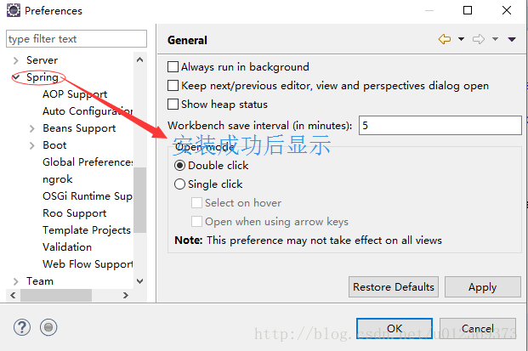Open the forward history dropdown arrow
This screenshot has width=528, height=351.
pyautogui.click(x=495, y=39)
